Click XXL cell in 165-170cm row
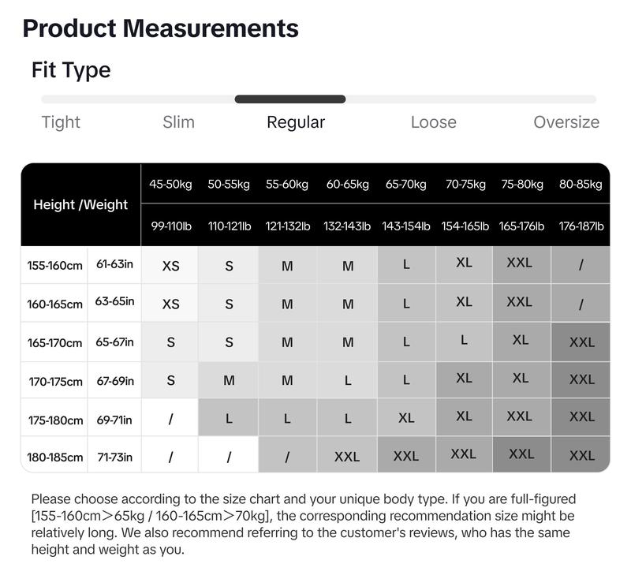The height and width of the screenshot is (575, 631). coord(581,342)
